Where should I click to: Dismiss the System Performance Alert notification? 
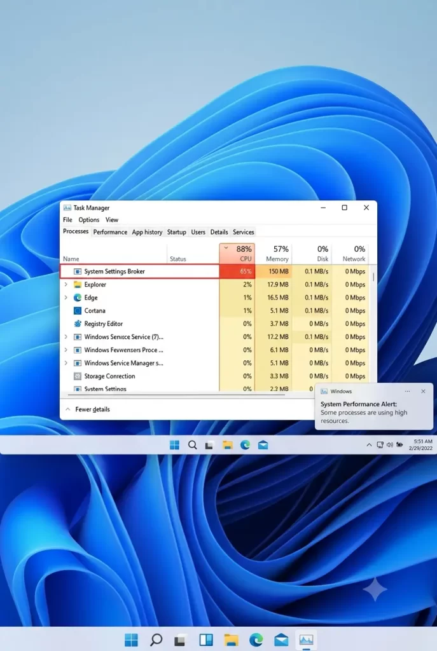pyautogui.click(x=423, y=392)
